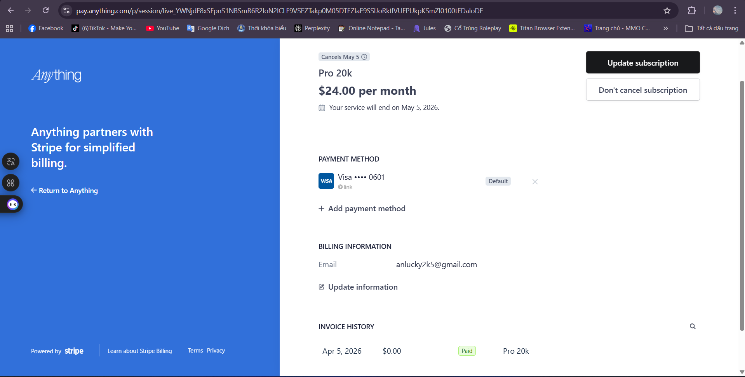Select Update subscription
The image size is (745, 377).
(x=642, y=62)
